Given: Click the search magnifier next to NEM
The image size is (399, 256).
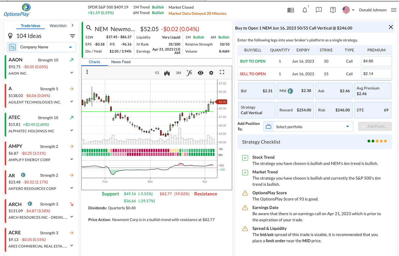Looking at the screenshot, I should coord(89,28).
